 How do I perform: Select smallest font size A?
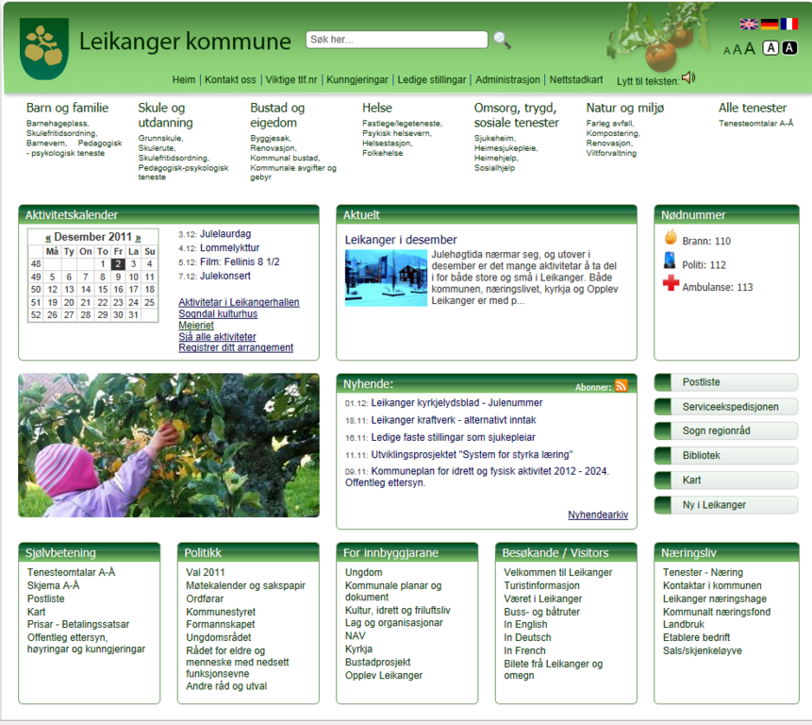pyautogui.click(x=726, y=51)
